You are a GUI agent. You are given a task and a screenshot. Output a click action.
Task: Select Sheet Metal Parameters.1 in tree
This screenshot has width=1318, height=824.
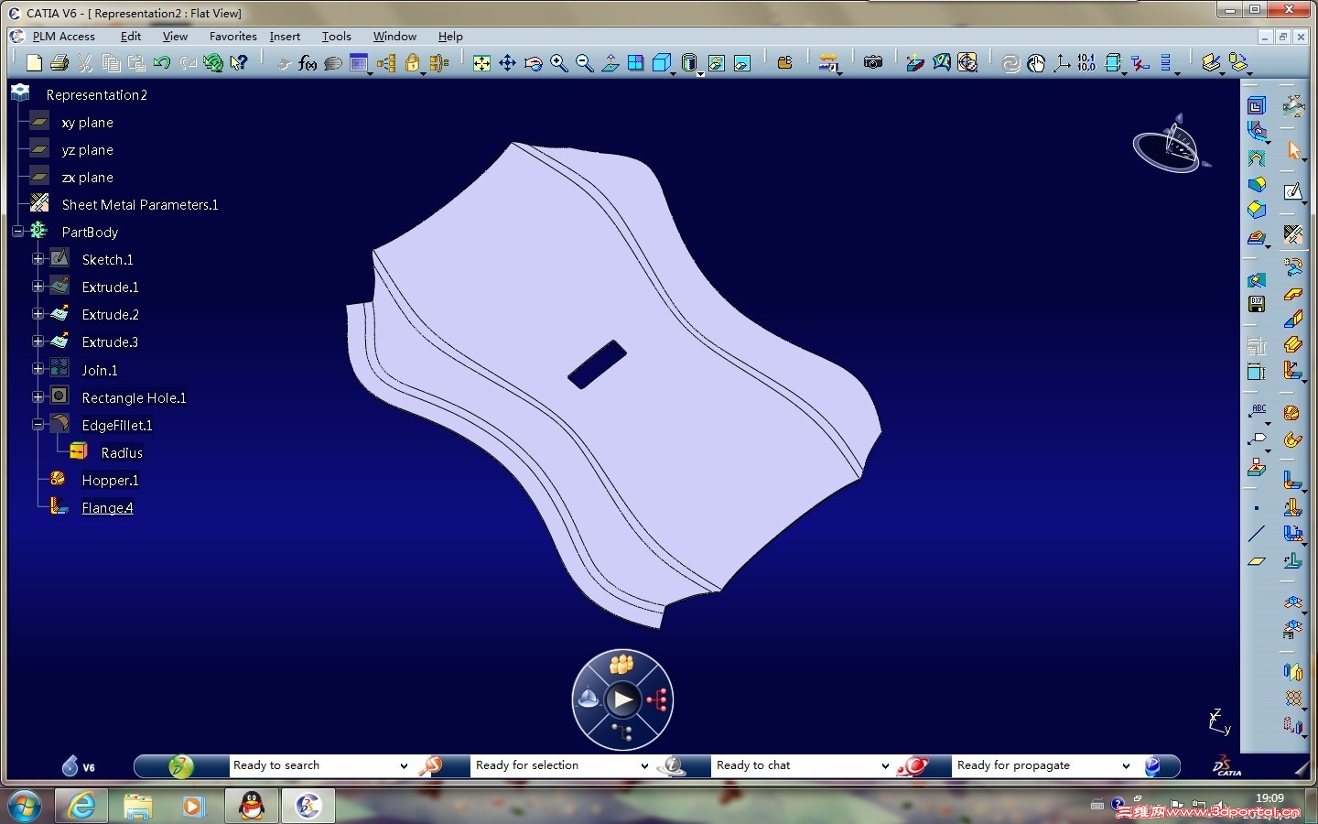[x=140, y=205]
